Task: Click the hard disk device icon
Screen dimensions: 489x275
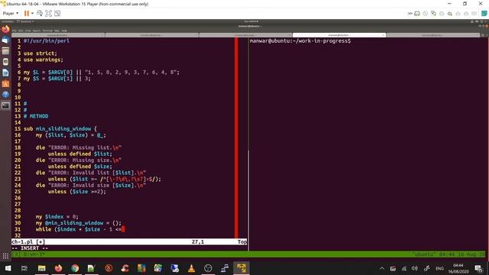Action: point(417,14)
